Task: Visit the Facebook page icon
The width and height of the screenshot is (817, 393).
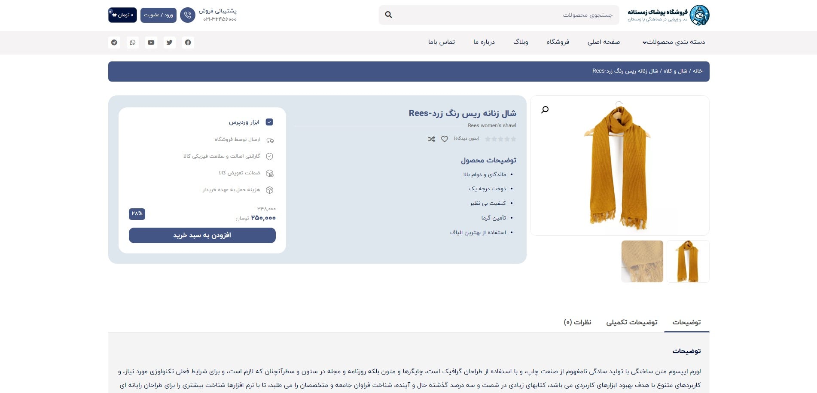Action: click(x=188, y=43)
